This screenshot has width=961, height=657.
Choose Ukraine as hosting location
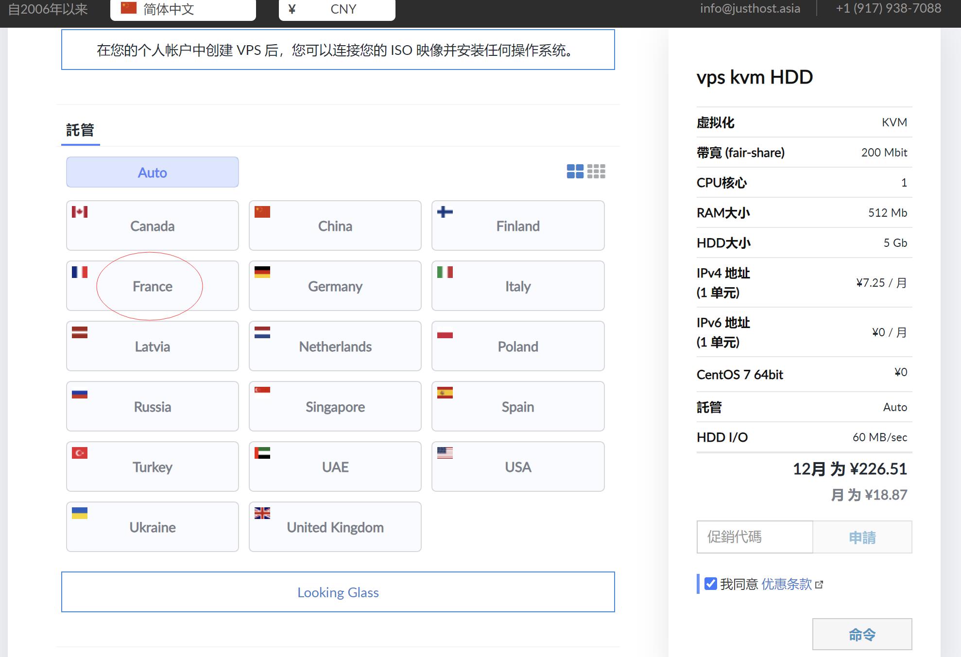pos(153,527)
